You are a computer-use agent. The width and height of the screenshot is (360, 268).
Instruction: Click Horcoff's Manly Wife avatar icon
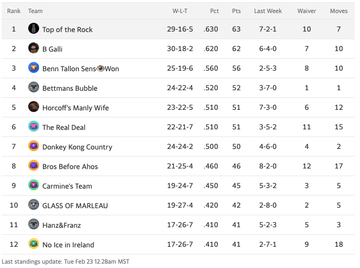(x=34, y=107)
